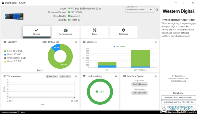Open the Settings tab
The width and height of the screenshot is (197, 114).
tap(123, 32)
